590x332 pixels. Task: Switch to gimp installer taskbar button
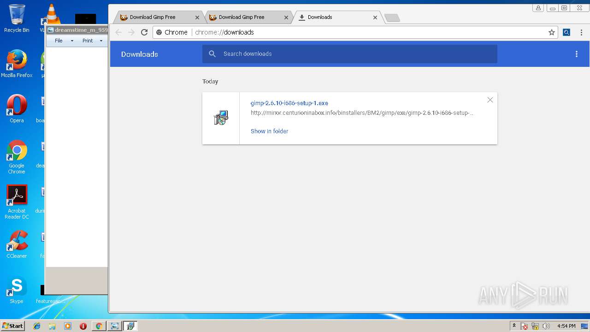(130, 326)
